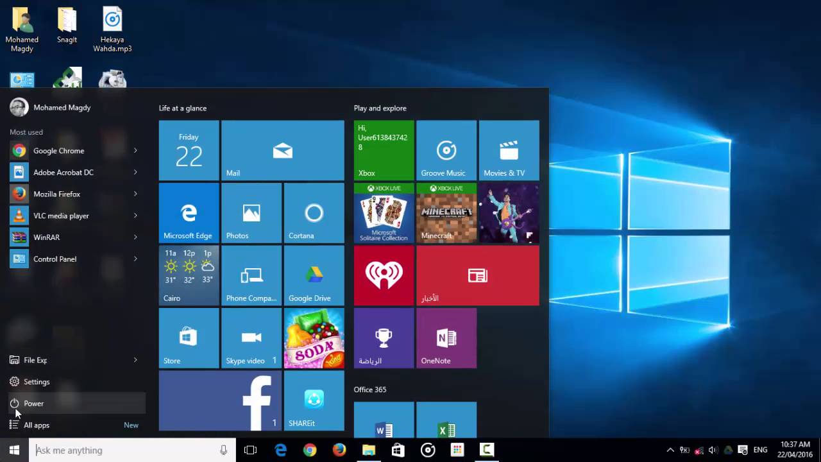Expand Adobe Acrobat DC jump list arrow
Viewport: 821px width, 462px height.
pos(135,172)
